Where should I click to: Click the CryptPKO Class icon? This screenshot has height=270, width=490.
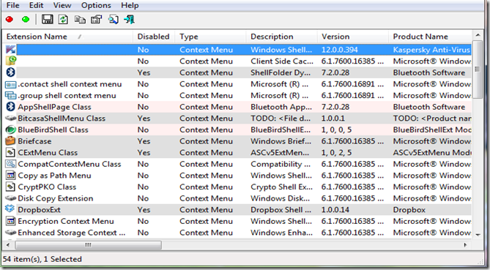click(11, 187)
